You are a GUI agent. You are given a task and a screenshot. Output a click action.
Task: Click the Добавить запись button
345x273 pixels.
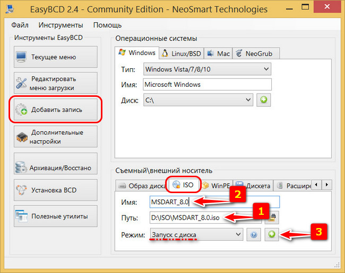click(55, 110)
